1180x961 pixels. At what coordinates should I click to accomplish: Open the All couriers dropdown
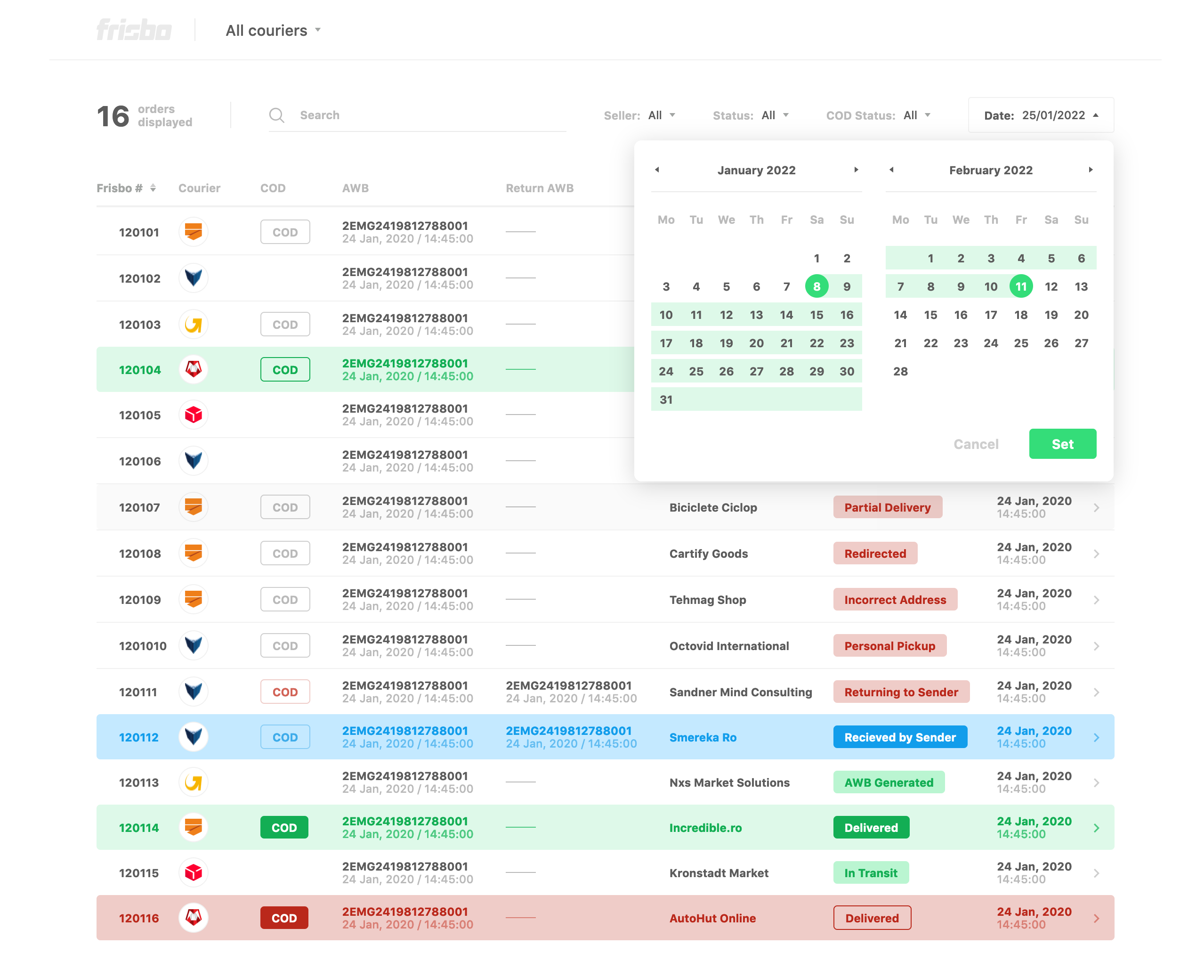pyautogui.click(x=273, y=31)
